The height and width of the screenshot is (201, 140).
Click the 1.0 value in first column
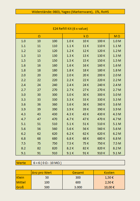pyautogui.click(x=23, y=41)
